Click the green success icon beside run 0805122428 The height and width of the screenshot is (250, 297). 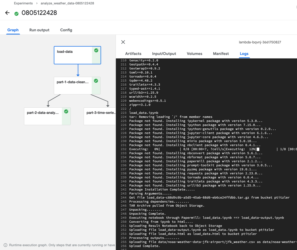tap(16, 13)
